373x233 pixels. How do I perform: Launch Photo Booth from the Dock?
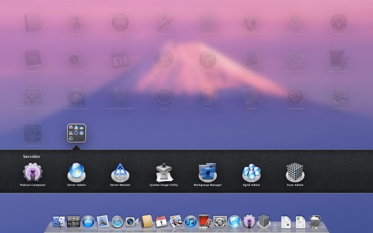click(205, 221)
